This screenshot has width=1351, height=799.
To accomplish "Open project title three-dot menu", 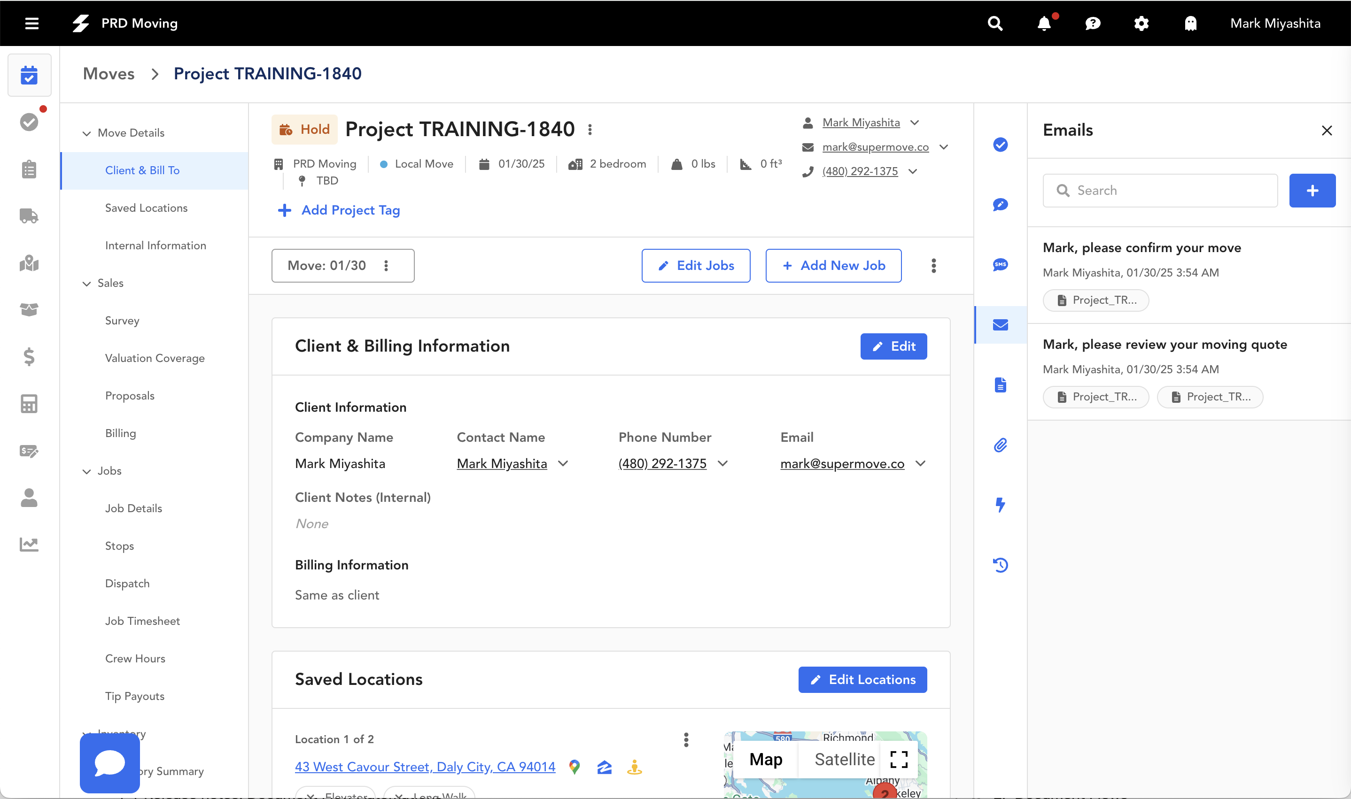I will pyautogui.click(x=590, y=130).
